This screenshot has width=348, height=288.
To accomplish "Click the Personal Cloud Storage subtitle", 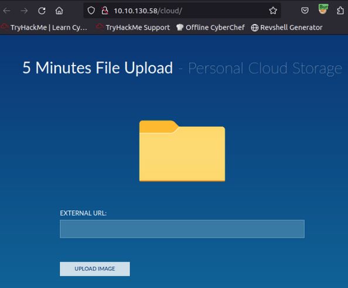I will [x=265, y=68].
